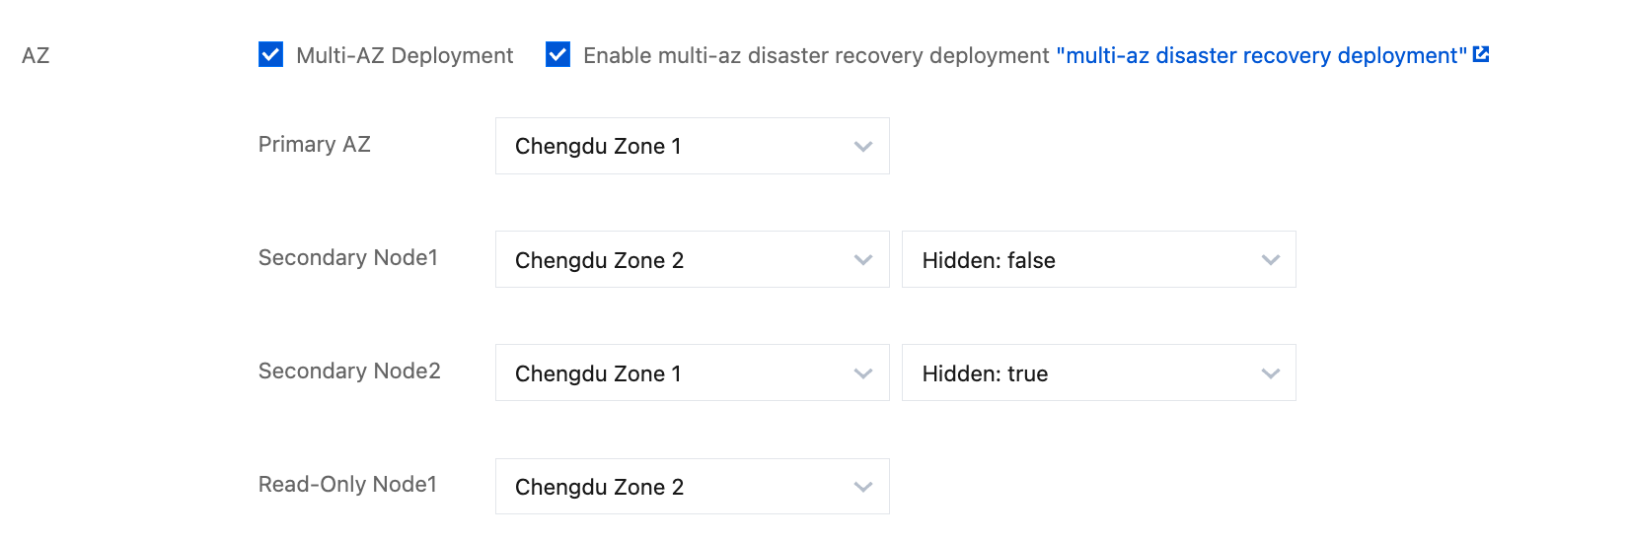Open the "multi-az disaster recovery deployment" link
Viewport: 1630px width, 540px height.
click(x=1262, y=55)
